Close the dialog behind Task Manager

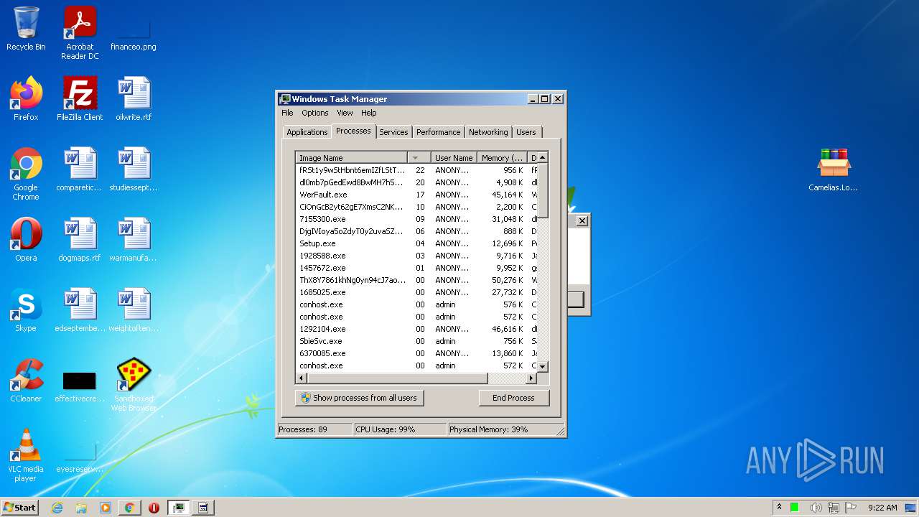tap(582, 220)
